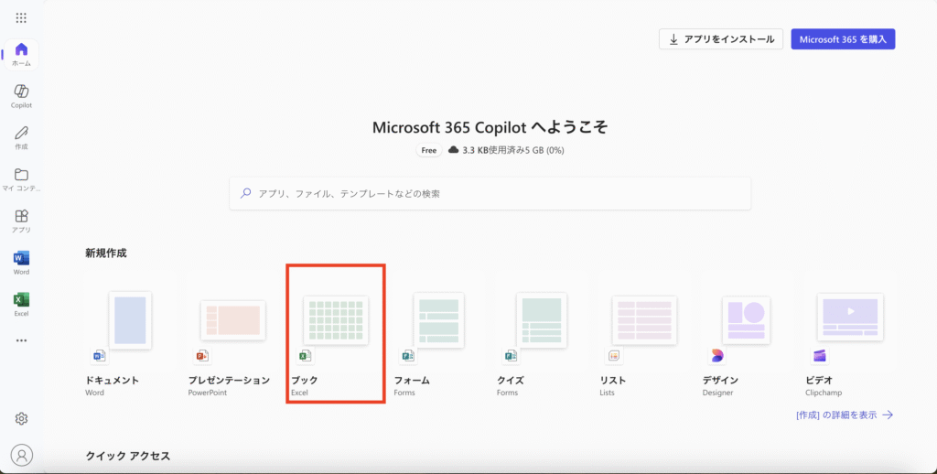Click the Word badge on ドキュメント card
Screen dimensions: 937x474
point(99,356)
